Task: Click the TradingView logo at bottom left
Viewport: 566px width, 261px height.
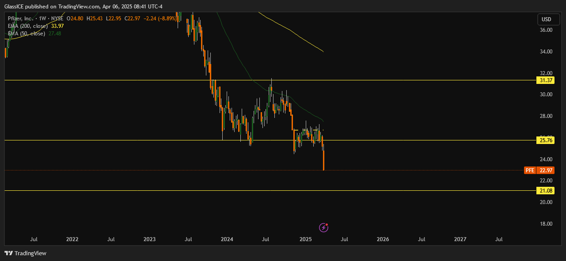Action: tap(25, 253)
